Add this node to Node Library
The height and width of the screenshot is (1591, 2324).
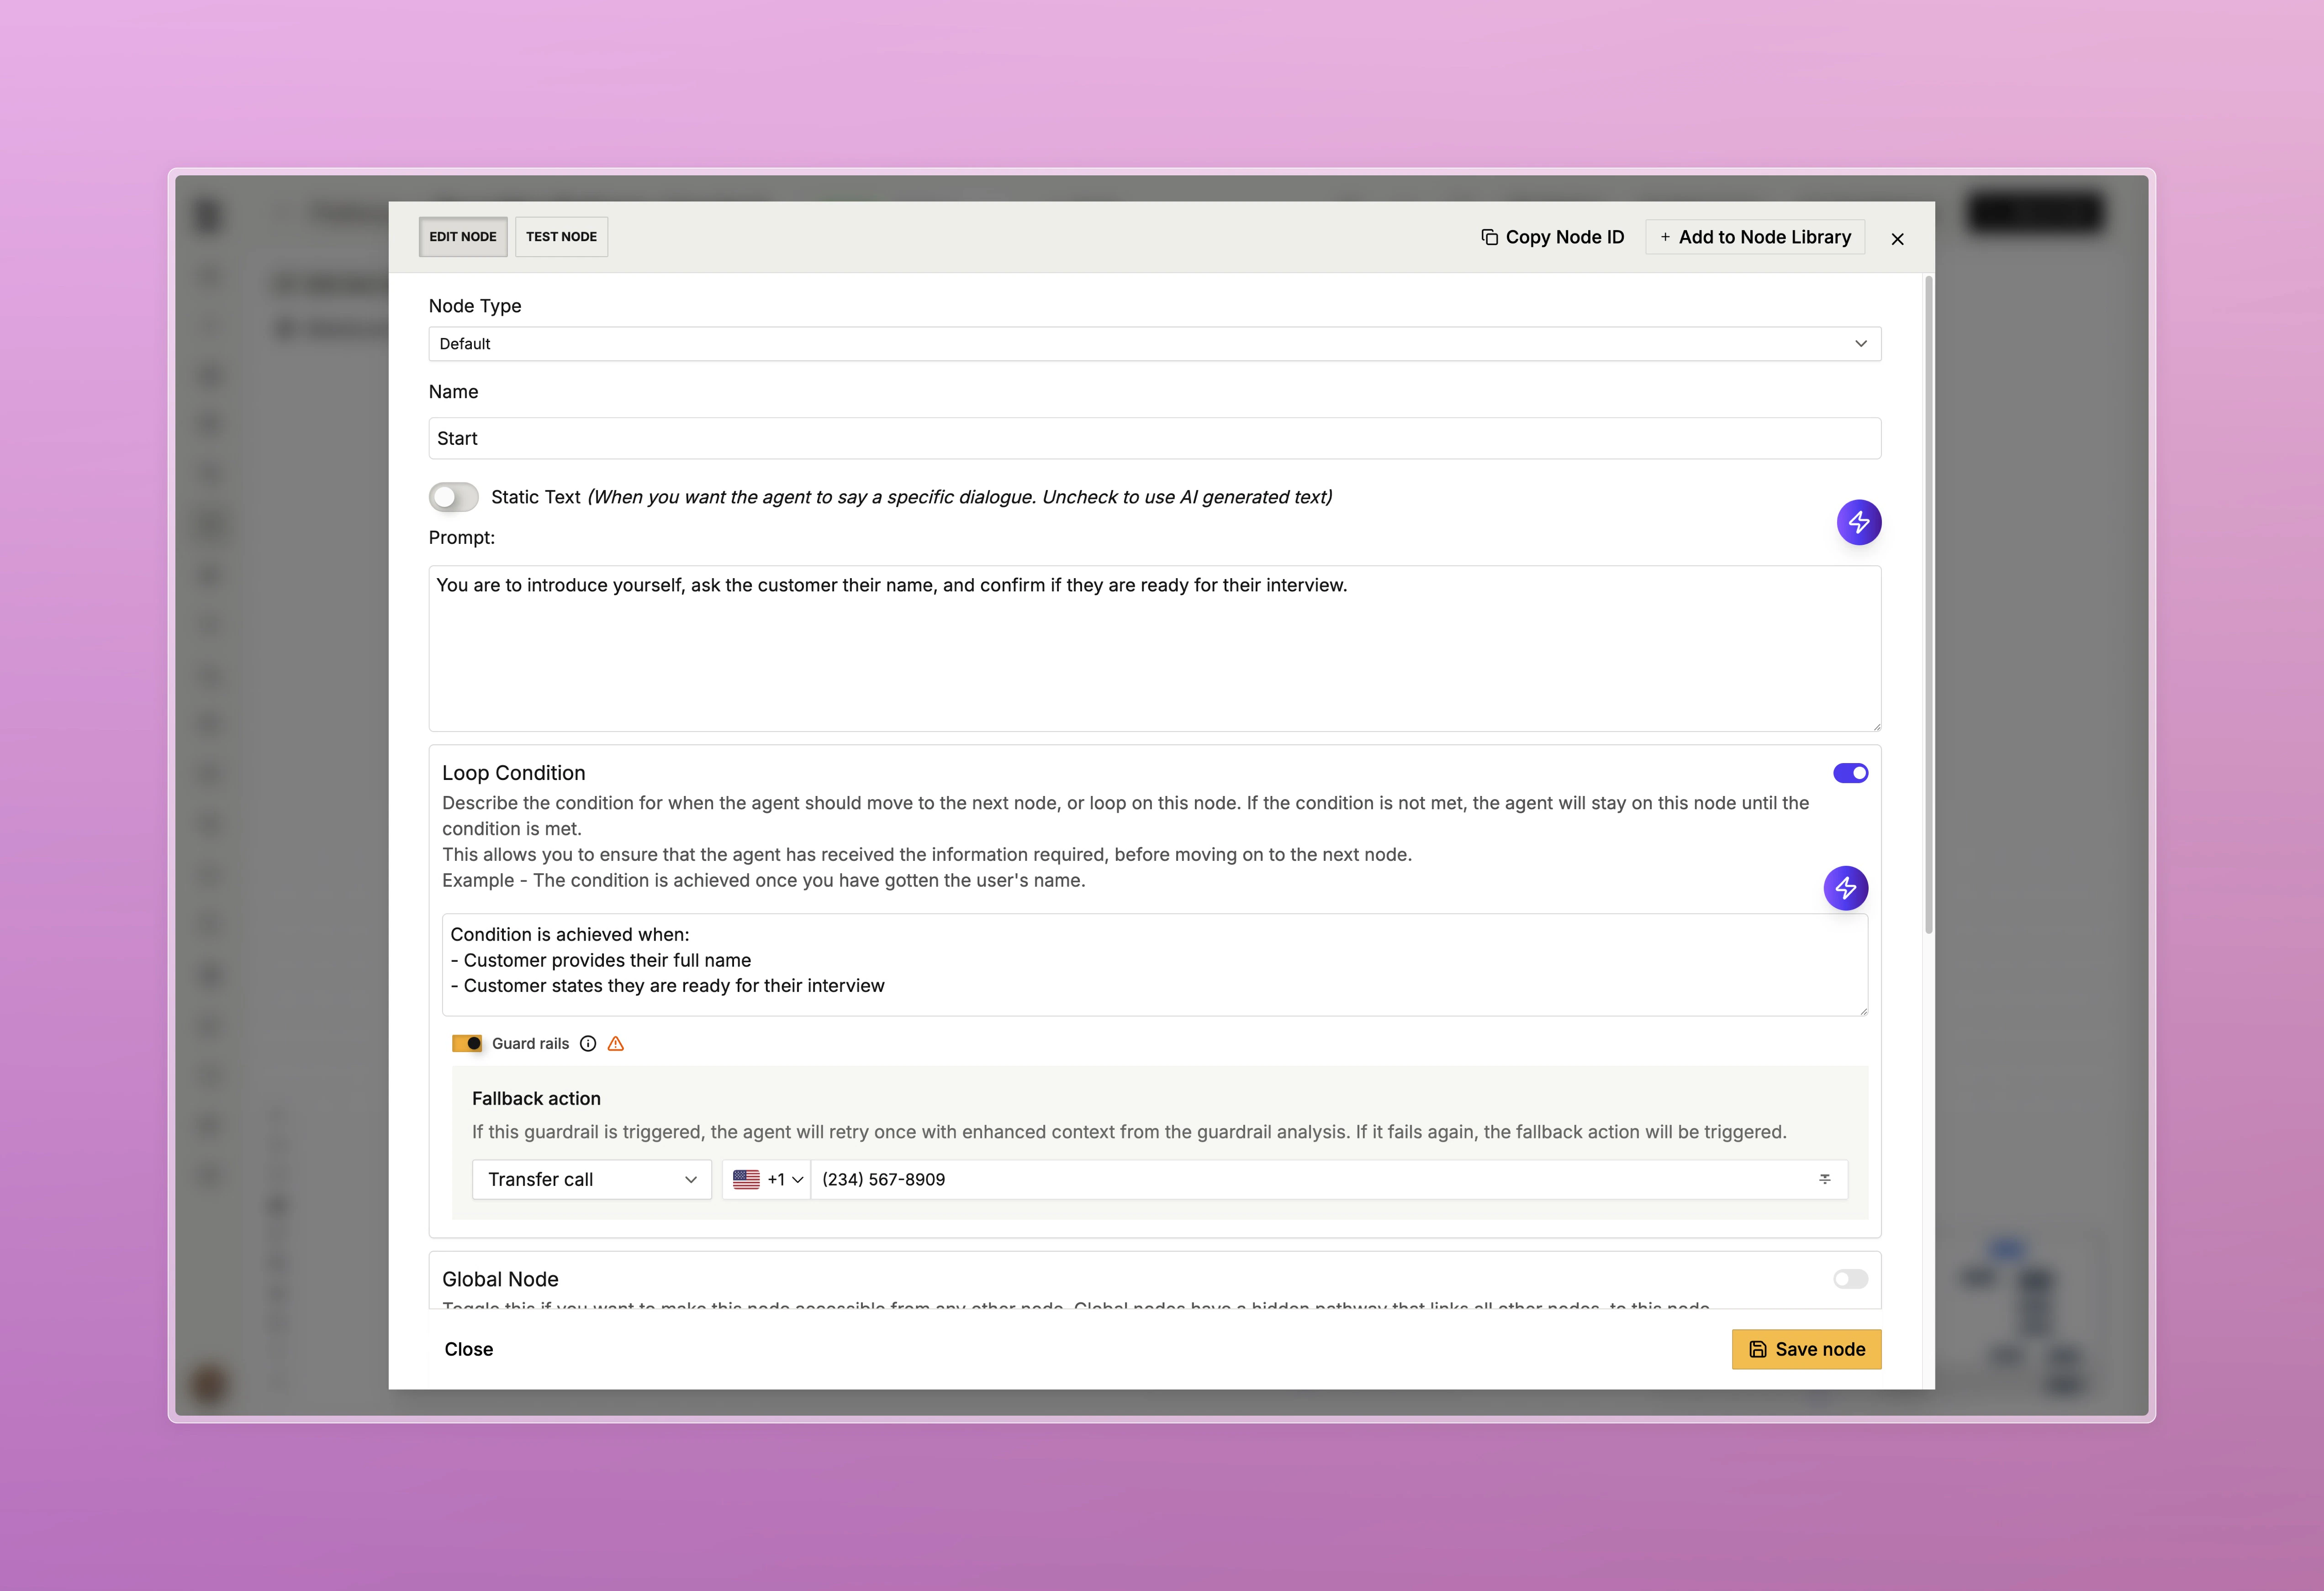(x=1755, y=237)
